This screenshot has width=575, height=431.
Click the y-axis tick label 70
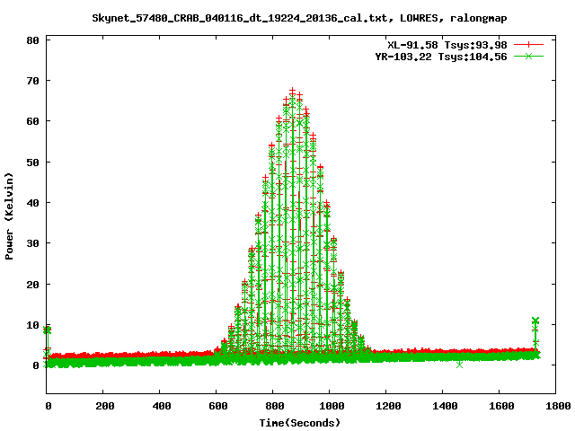point(32,81)
